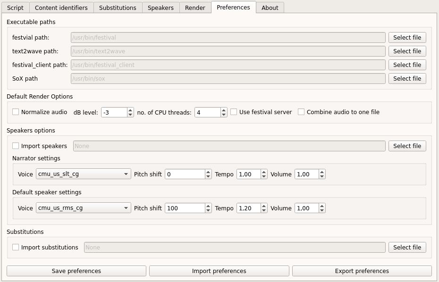Increase Default speaker Pitch shift

point(208,206)
